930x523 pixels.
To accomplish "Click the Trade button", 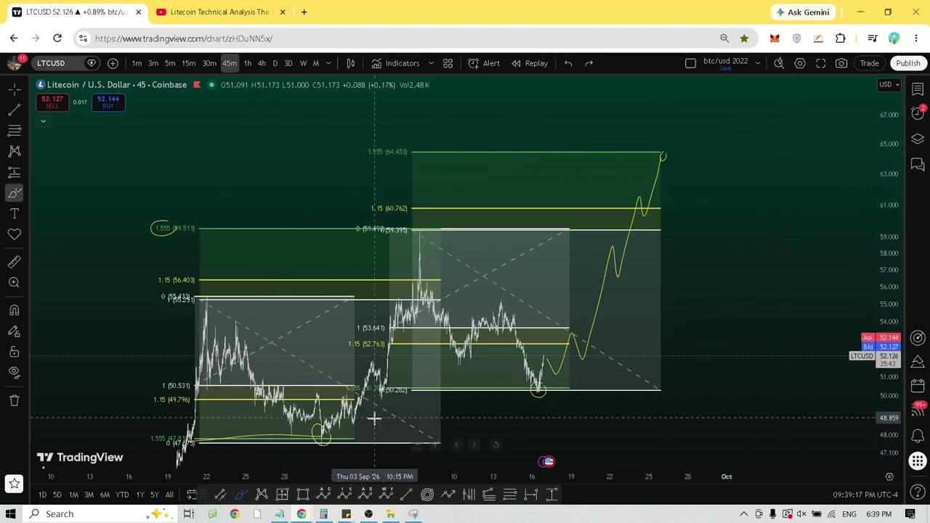I will [870, 63].
